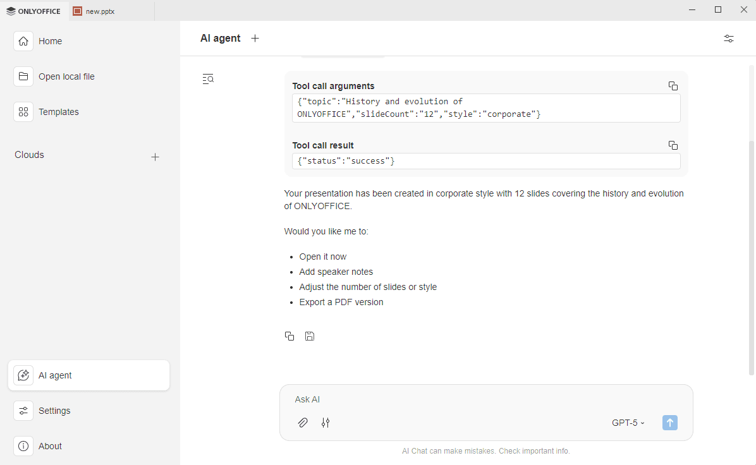Add a cloud with the plus icon
The height and width of the screenshot is (465, 756).
point(155,157)
